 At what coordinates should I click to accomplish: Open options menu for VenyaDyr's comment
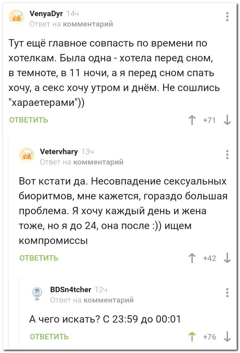pos(227,17)
